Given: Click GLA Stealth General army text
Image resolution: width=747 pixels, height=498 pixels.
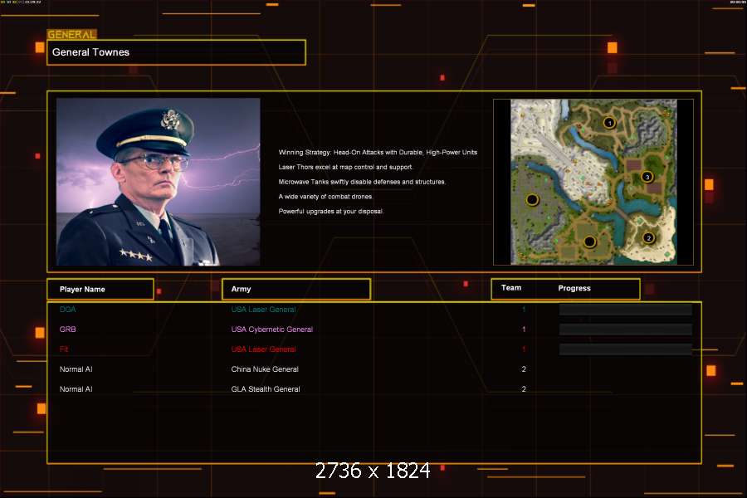Looking at the screenshot, I should click(266, 389).
